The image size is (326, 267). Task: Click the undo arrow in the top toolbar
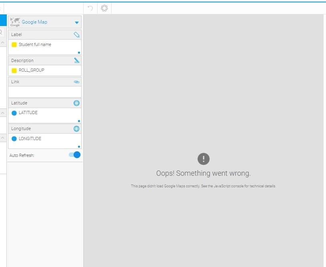tap(90, 8)
